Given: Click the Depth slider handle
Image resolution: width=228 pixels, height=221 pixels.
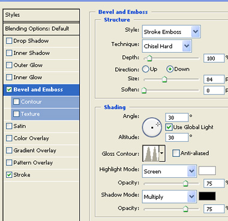Looking at the screenshot, I should click(149, 58).
